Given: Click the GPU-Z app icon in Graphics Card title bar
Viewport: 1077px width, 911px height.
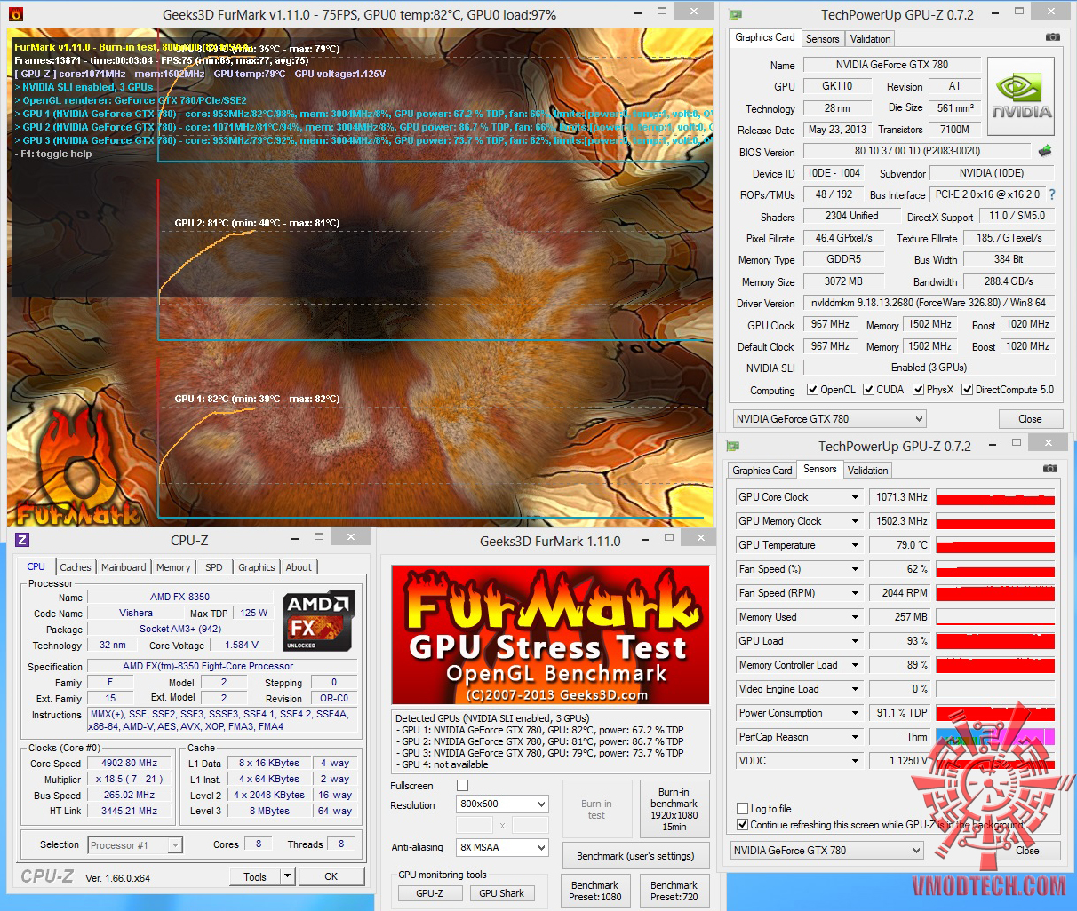Looking at the screenshot, I should 735,15.
